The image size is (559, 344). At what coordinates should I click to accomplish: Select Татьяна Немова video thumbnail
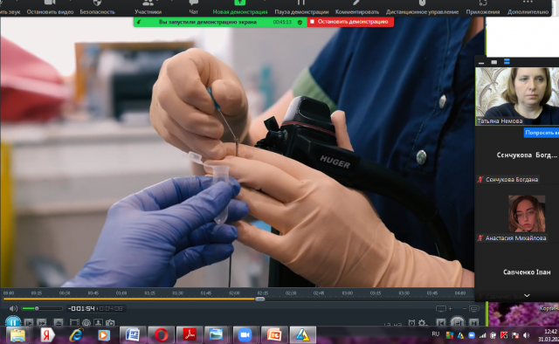[517, 96]
